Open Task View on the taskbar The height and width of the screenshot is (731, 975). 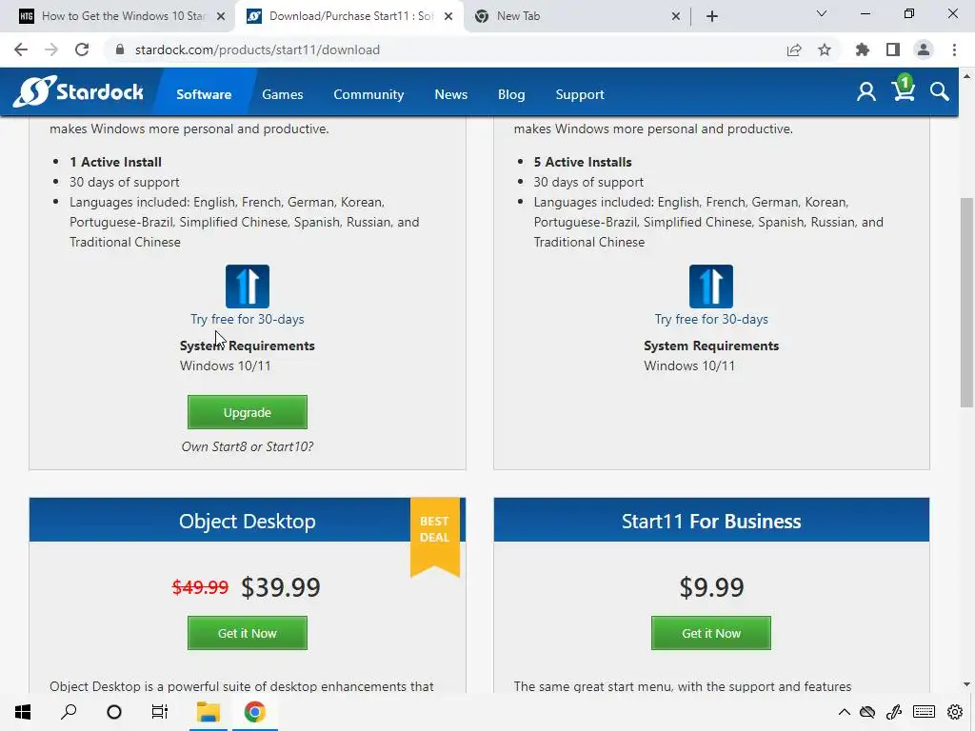click(x=160, y=712)
